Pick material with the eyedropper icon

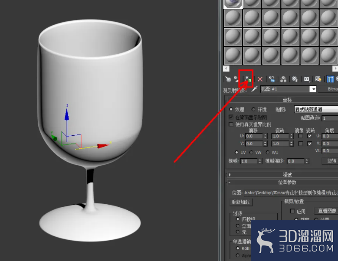[x=255, y=89]
